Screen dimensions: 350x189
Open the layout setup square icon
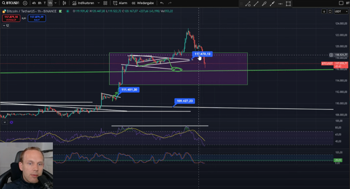(x=341, y=3)
